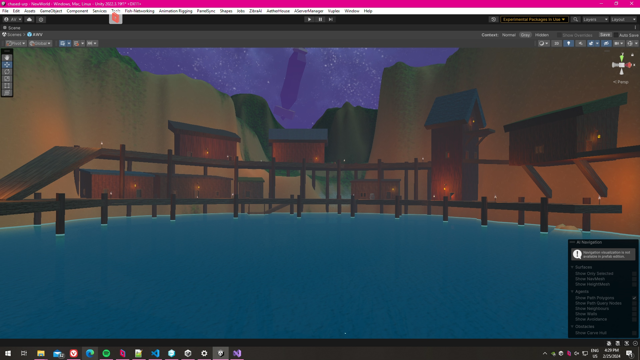The width and height of the screenshot is (640, 360).
Task: Select the Rect transform tool
Action: [7, 86]
